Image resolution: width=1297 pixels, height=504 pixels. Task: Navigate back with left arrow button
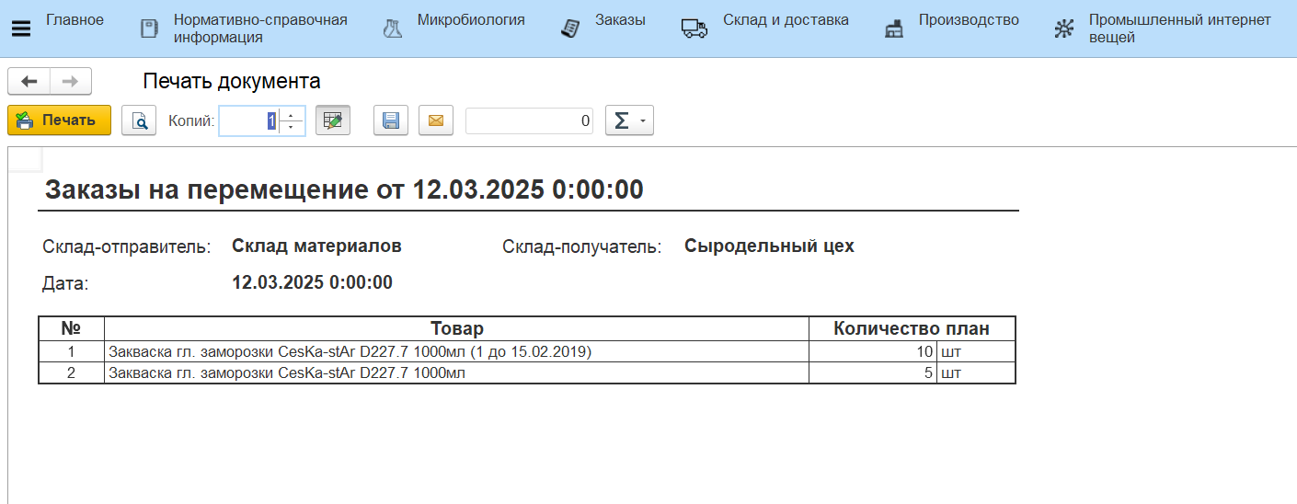point(29,82)
